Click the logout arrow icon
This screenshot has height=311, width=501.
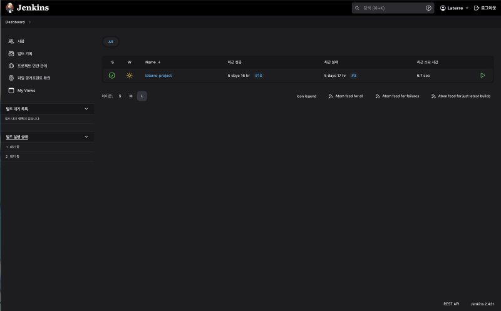pos(477,8)
